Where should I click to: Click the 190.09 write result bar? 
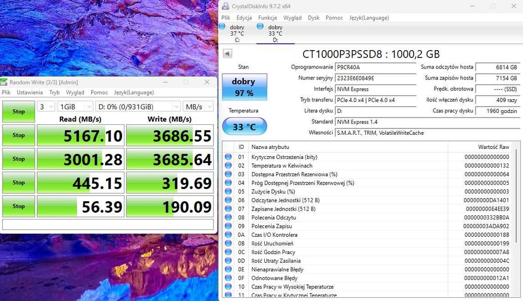tap(170, 206)
